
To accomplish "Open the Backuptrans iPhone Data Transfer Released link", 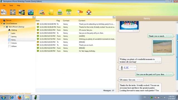I will click(16, 94).
